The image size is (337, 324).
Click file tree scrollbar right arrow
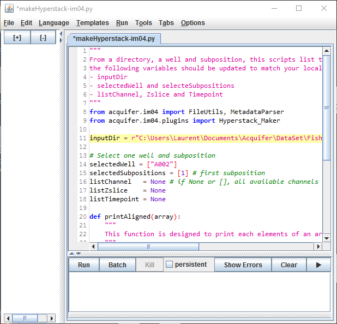pos(52,318)
